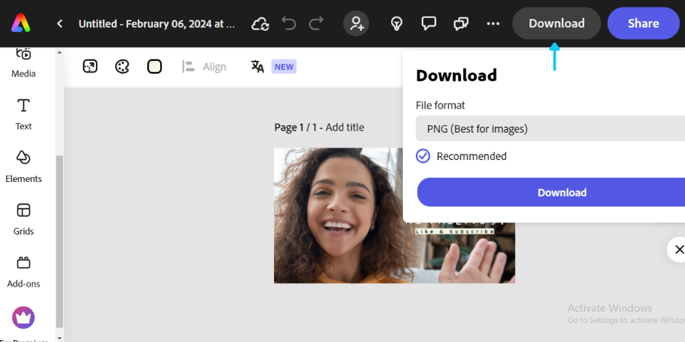Open the comments speech bubble icon
685x342 pixels.
429,24
